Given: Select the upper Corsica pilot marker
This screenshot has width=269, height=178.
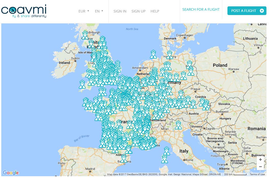Looking at the screenshot, I should tap(166, 151).
